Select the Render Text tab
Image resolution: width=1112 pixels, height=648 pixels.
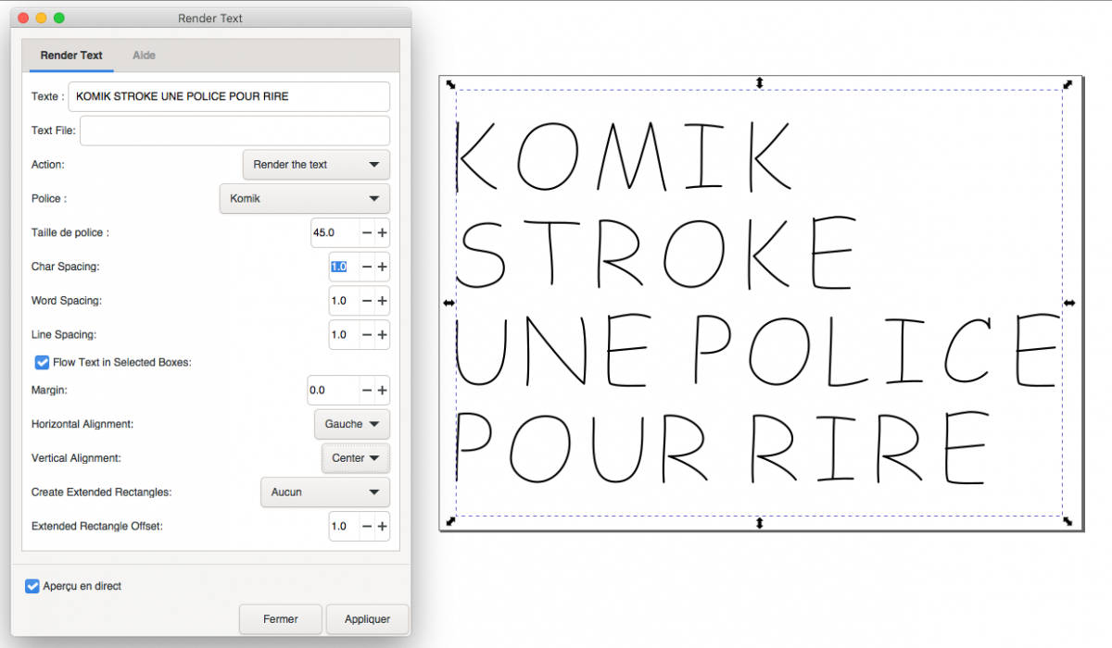71,56
